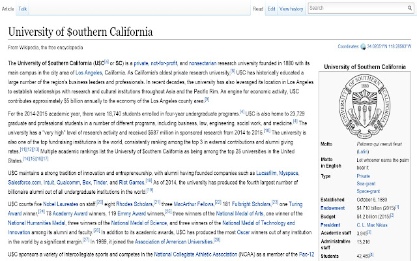The image size is (417, 261).
Task: Open citation [28] after Association of American Universities
Action: point(217,240)
